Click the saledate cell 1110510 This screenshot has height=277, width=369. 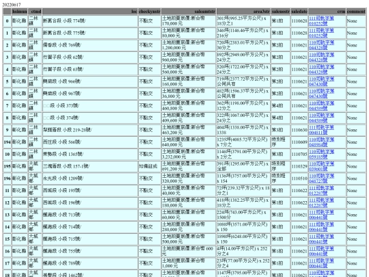tap(299, 179)
